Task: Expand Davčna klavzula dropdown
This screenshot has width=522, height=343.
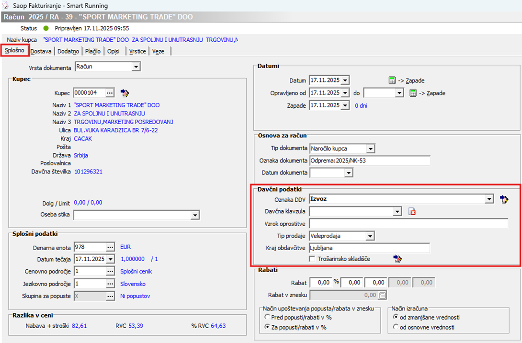Action: 397,211
